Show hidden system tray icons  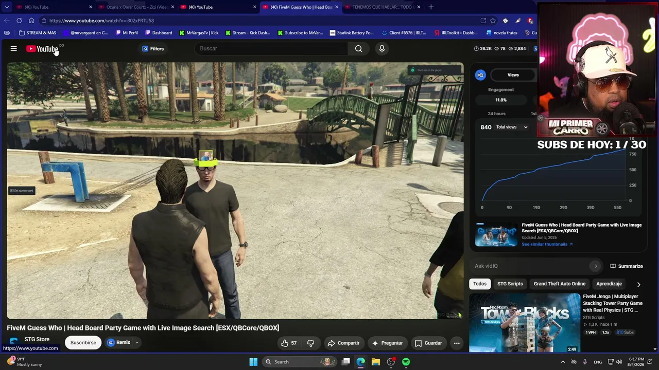point(563,362)
